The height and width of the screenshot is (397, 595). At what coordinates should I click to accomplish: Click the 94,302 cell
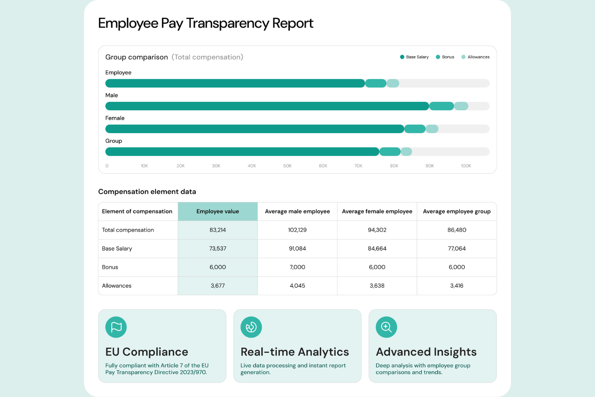coord(377,230)
